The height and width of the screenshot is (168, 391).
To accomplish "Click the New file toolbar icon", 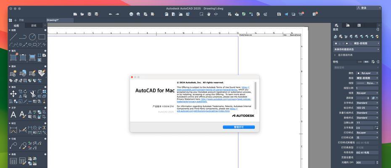I will point(75,14).
